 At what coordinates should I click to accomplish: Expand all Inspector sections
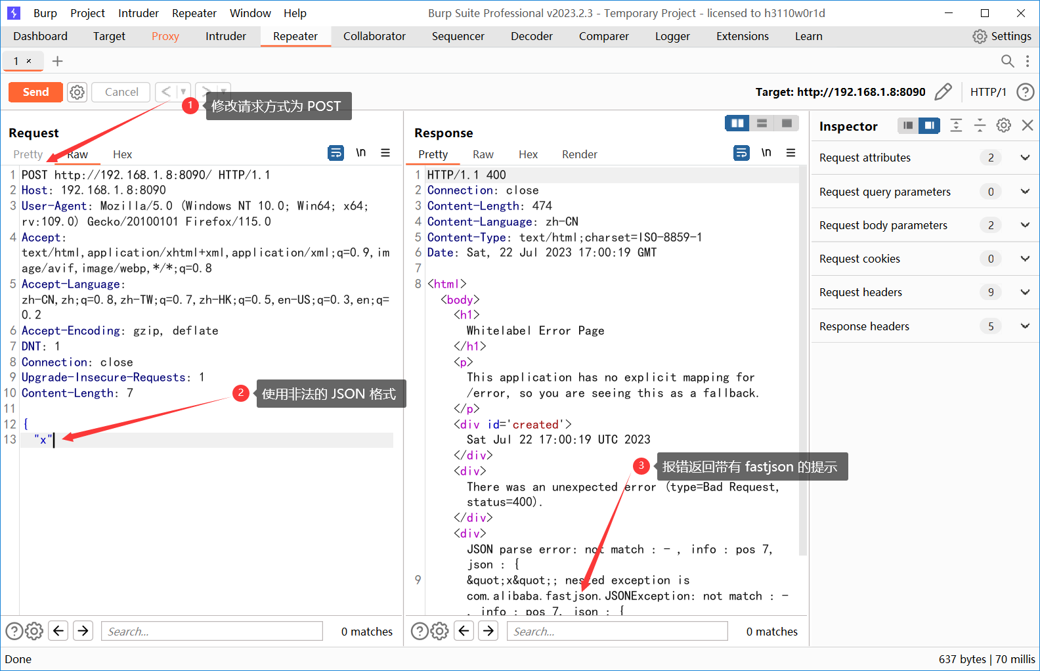click(956, 125)
